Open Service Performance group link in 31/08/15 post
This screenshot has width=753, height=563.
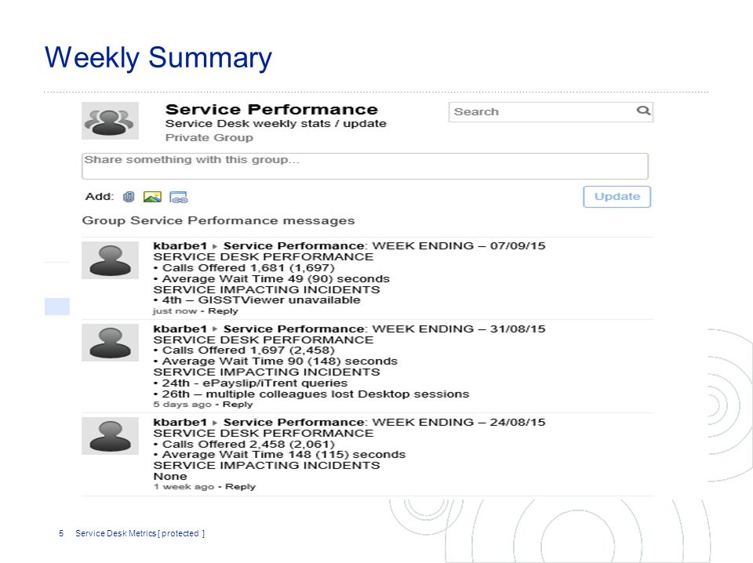[x=294, y=329]
